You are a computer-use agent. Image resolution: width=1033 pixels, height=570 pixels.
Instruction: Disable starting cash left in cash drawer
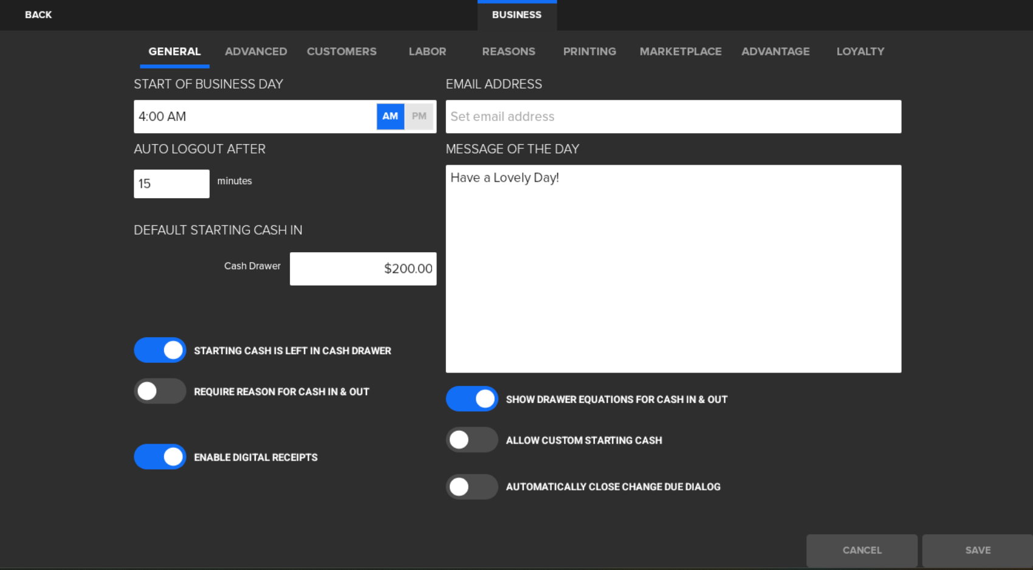point(160,350)
